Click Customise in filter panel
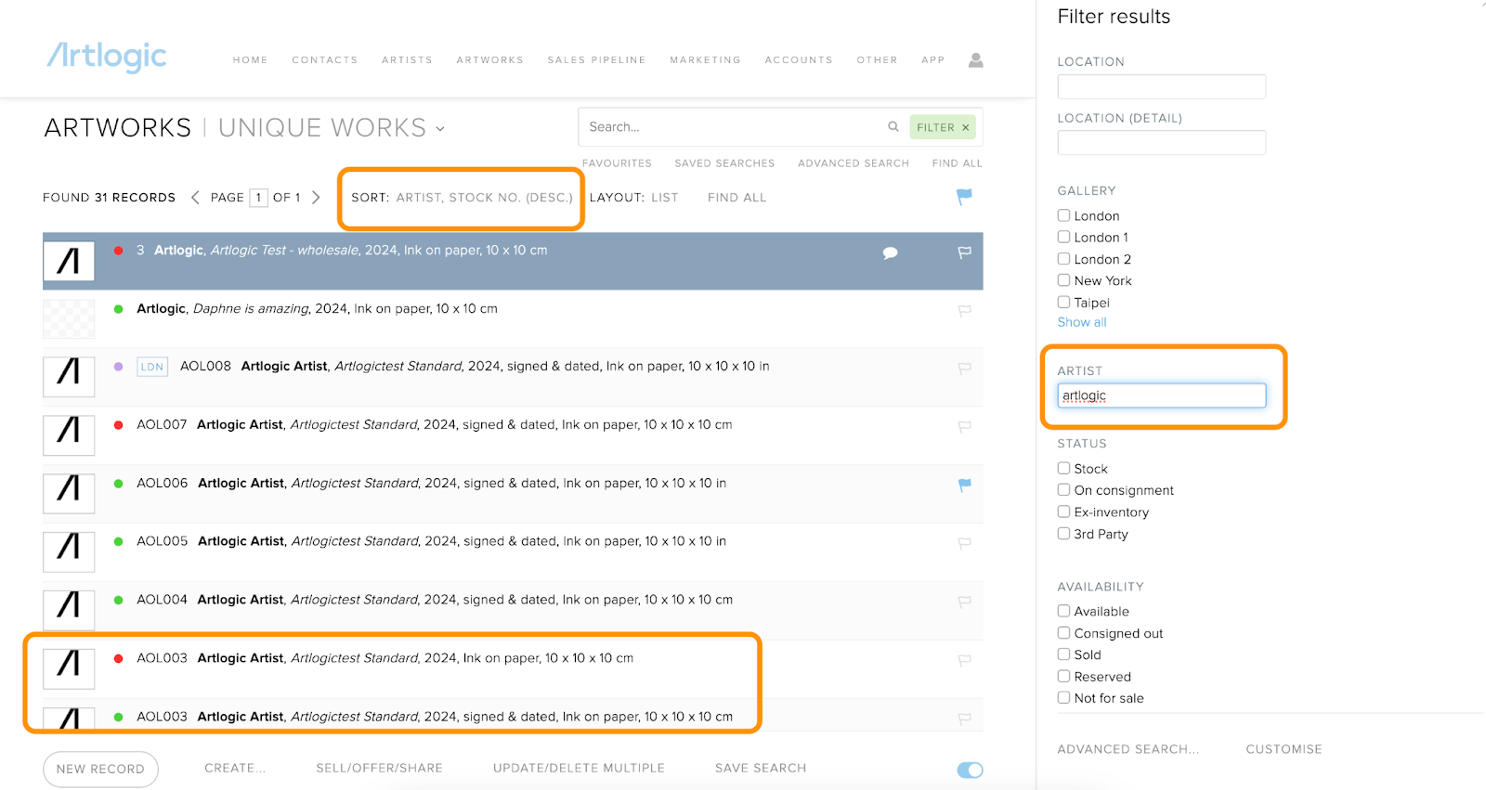Image resolution: width=1486 pixels, height=790 pixels. click(x=1284, y=749)
